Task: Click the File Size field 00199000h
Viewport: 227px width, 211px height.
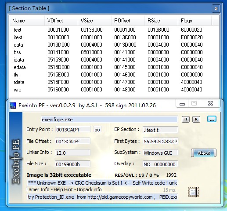Action: [x=72, y=164]
